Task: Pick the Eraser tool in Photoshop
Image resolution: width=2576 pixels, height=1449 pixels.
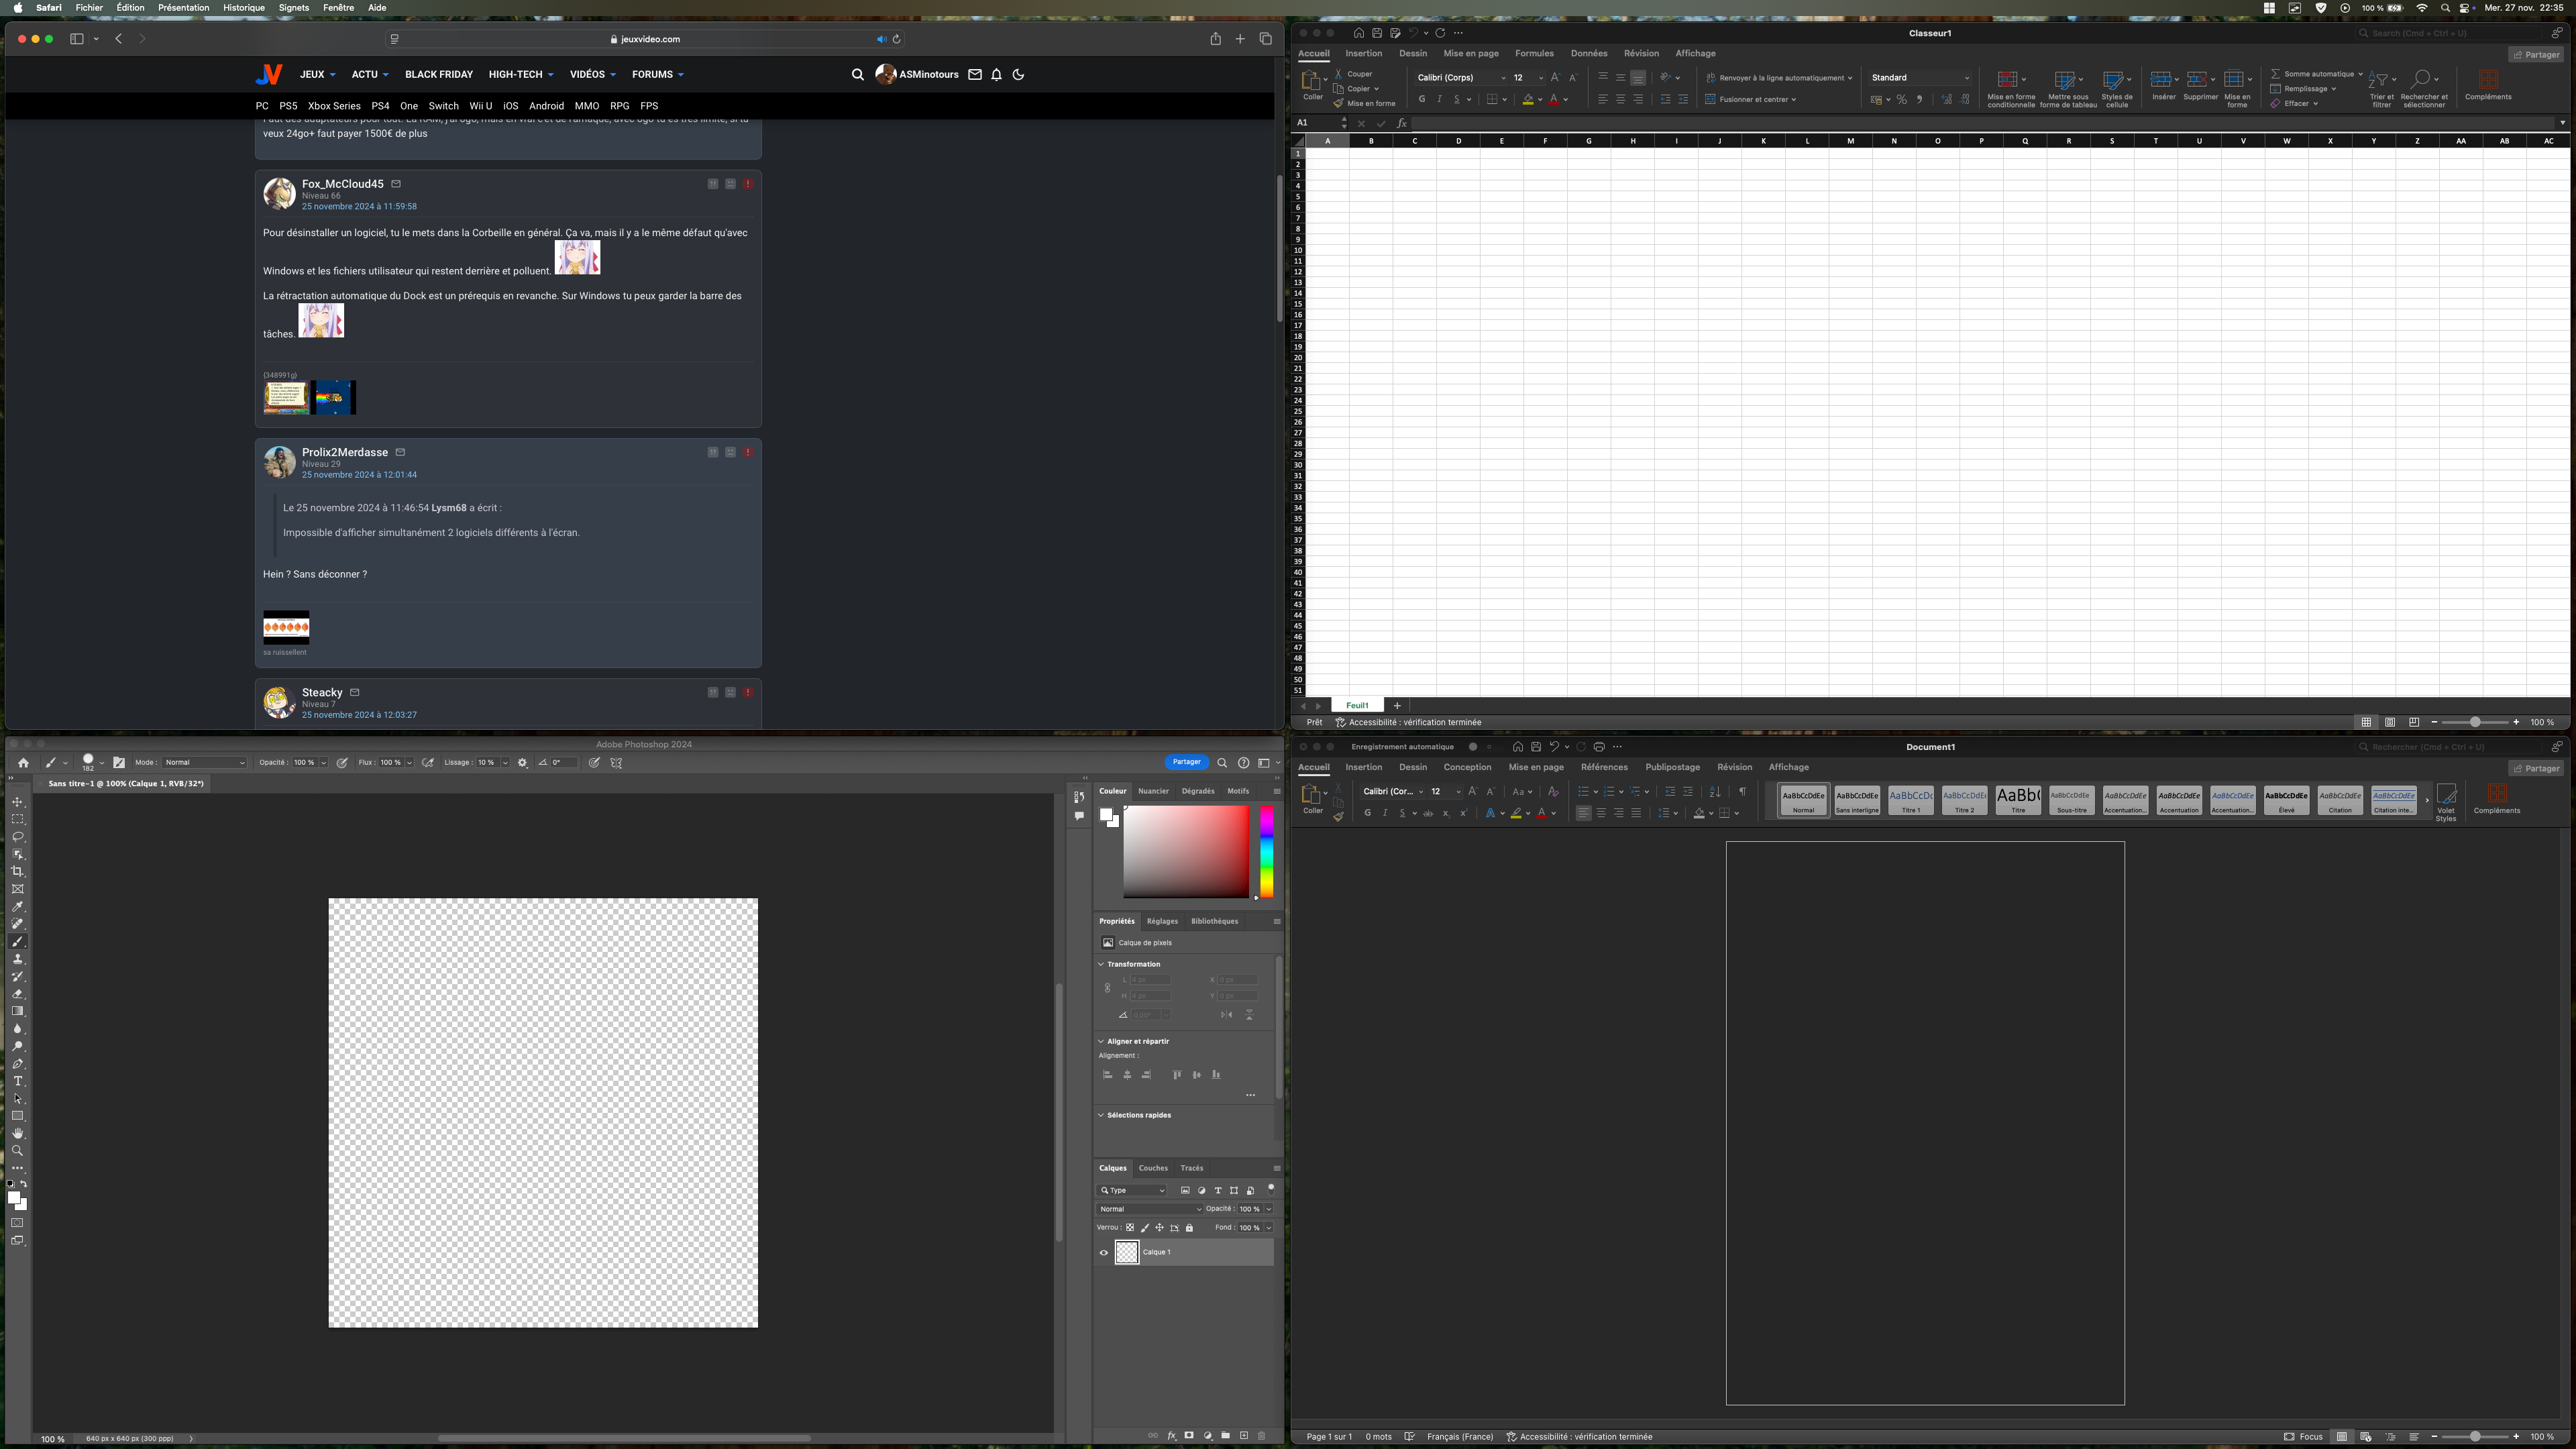Action: pos(18,994)
